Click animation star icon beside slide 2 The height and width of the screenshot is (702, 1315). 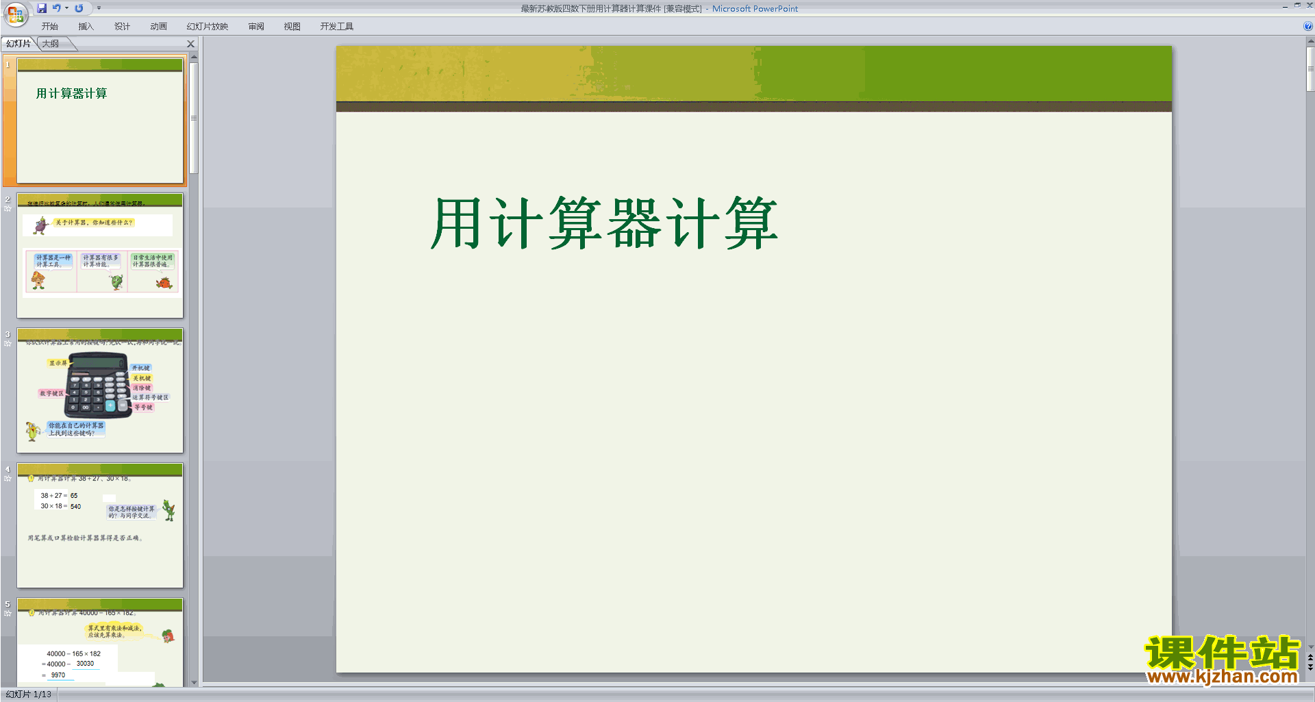pos(8,208)
